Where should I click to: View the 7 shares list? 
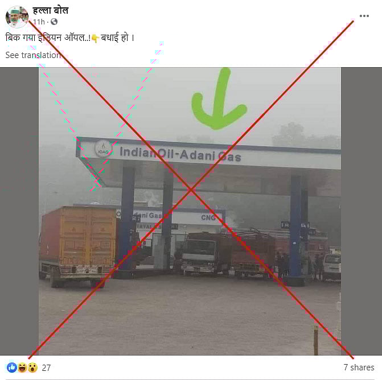[x=359, y=367]
